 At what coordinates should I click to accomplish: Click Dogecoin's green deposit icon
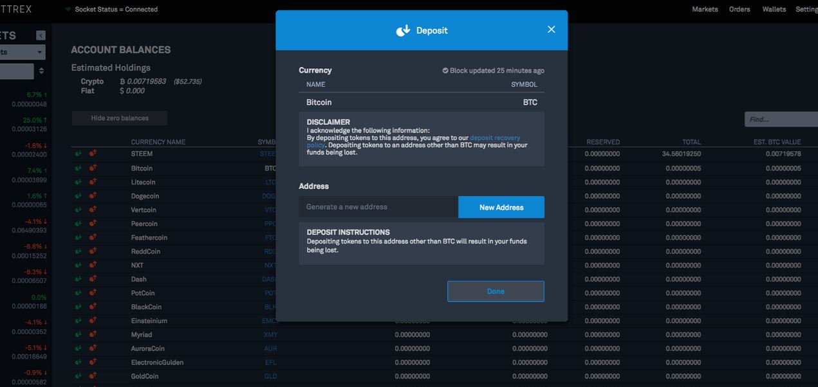78,195
